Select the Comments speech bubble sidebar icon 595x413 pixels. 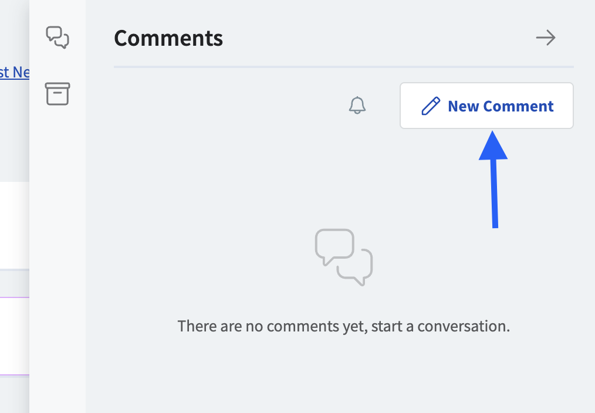(57, 37)
